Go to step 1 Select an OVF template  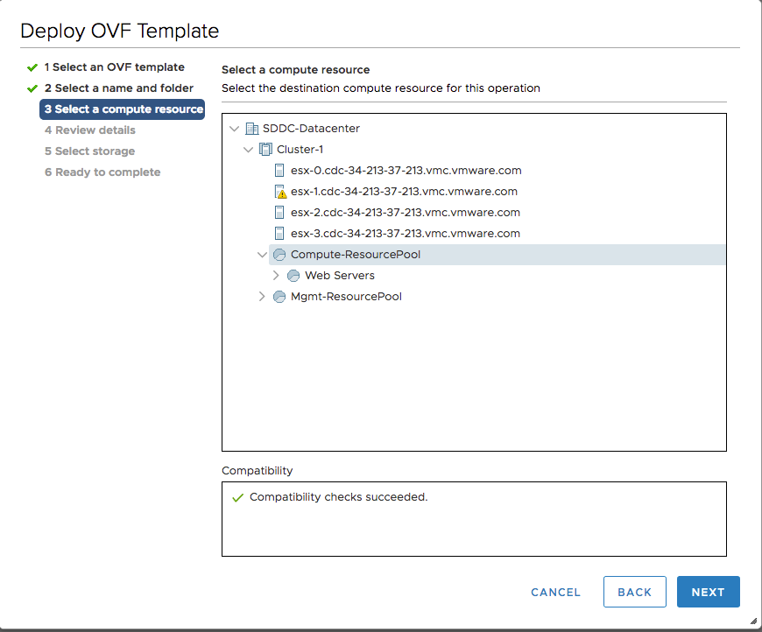point(114,67)
